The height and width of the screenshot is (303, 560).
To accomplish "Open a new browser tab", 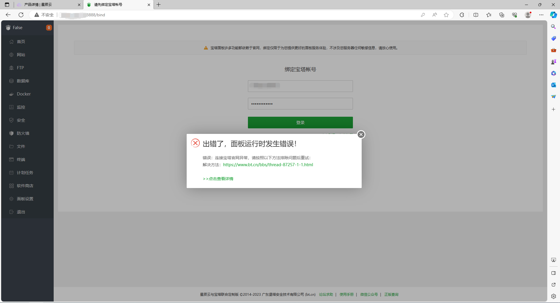I will click(x=159, y=5).
